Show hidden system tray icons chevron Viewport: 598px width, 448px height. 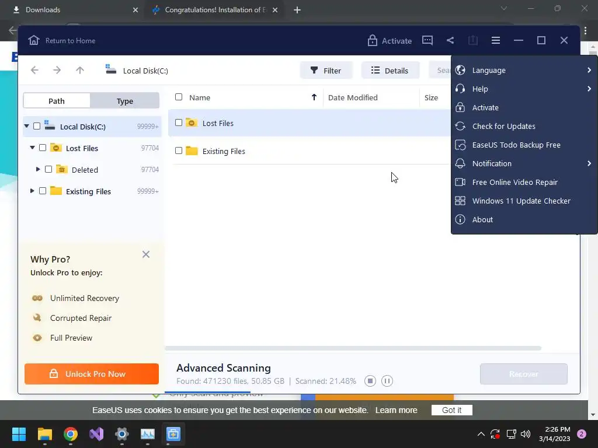(481, 434)
